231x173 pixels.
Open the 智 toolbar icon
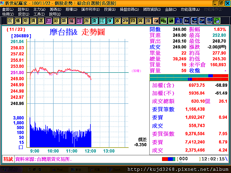coord(87,21)
